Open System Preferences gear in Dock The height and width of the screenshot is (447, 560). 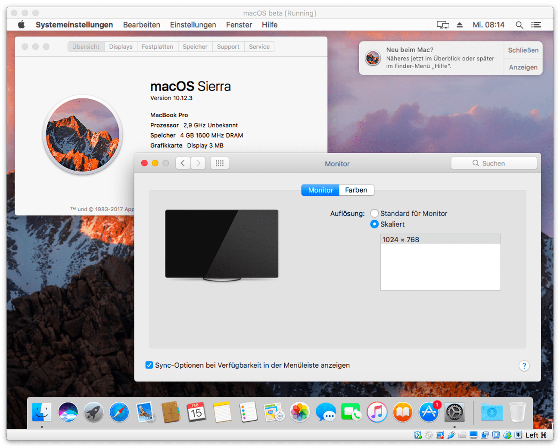pyautogui.click(x=454, y=412)
